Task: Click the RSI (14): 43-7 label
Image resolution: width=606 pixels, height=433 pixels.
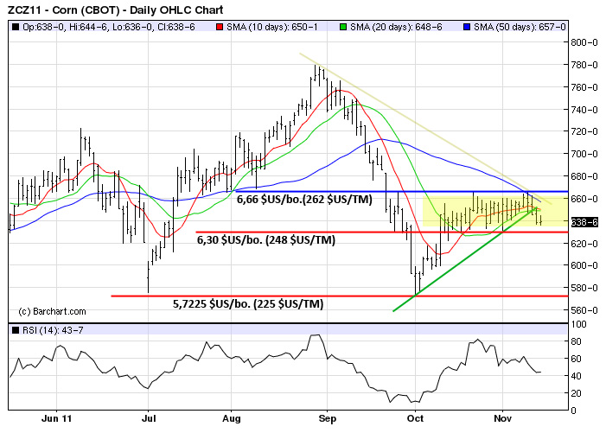Action: click(53, 330)
